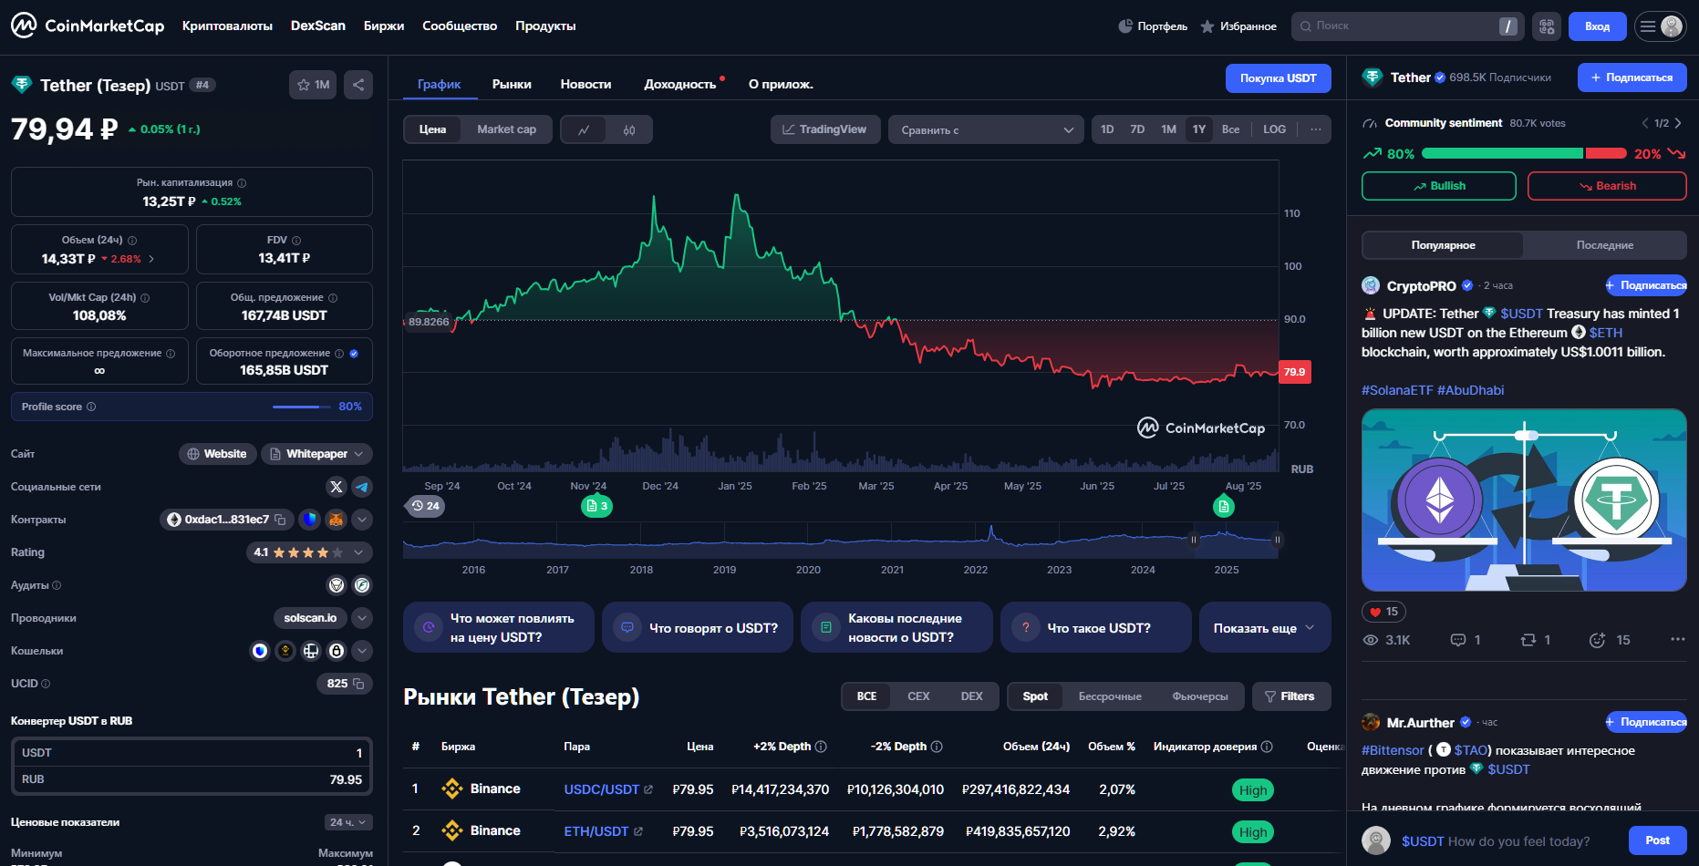Open the user menu avatar button
The width and height of the screenshot is (1699, 866).
(1660, 26)
